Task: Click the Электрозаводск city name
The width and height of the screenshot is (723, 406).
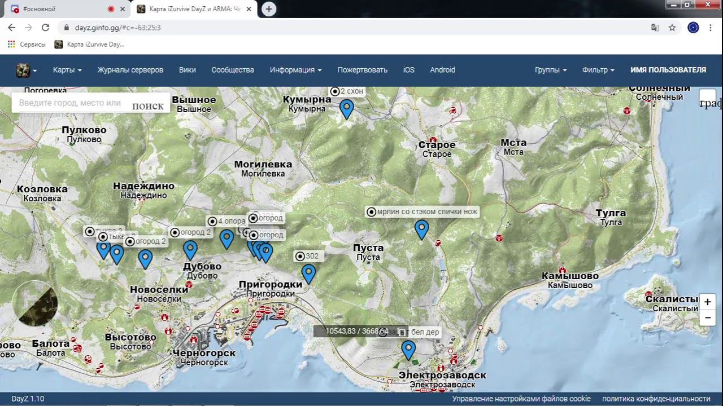Action: 442,375
